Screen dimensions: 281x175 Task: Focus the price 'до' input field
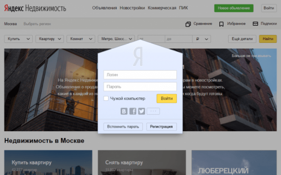pyautogui.click(x=178, y=39)
